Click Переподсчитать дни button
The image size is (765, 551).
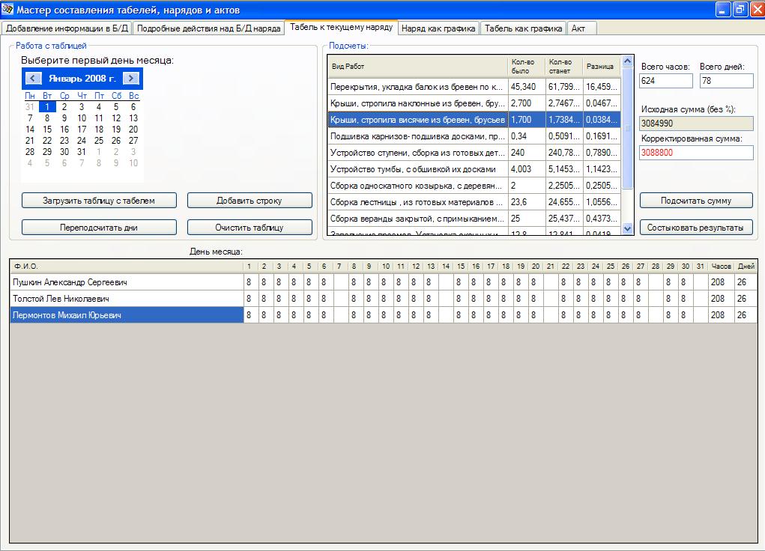99,228
